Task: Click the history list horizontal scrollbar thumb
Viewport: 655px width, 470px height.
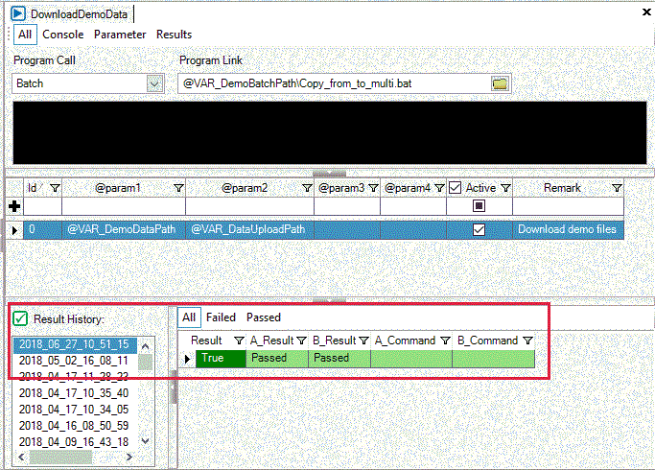Action: (60, 458)
